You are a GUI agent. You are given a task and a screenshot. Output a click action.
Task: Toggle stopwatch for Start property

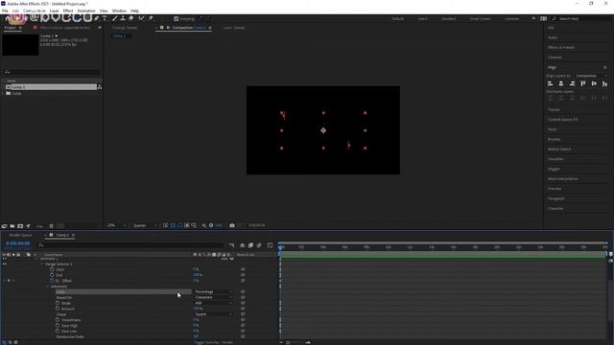(x=52, y=269)
